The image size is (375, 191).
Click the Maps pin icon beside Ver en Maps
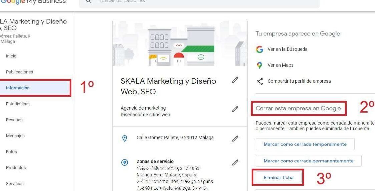tap(259, 65)
